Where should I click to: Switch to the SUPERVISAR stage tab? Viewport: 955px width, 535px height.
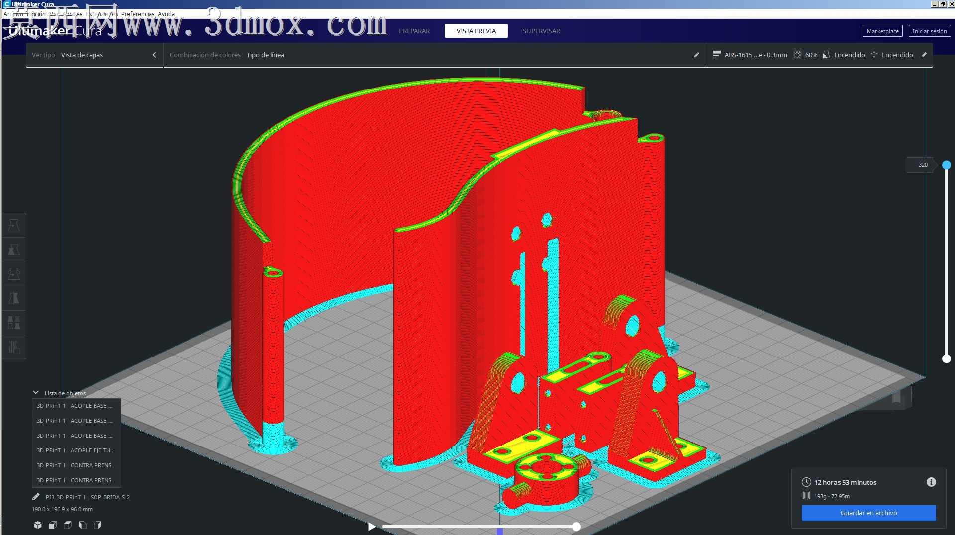point(541,31)
